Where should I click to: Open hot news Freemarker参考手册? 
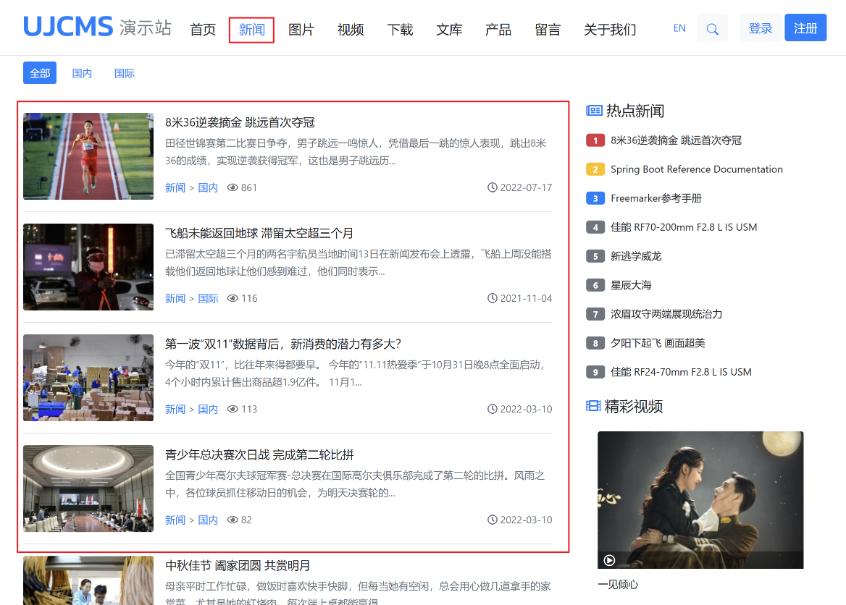656,198
